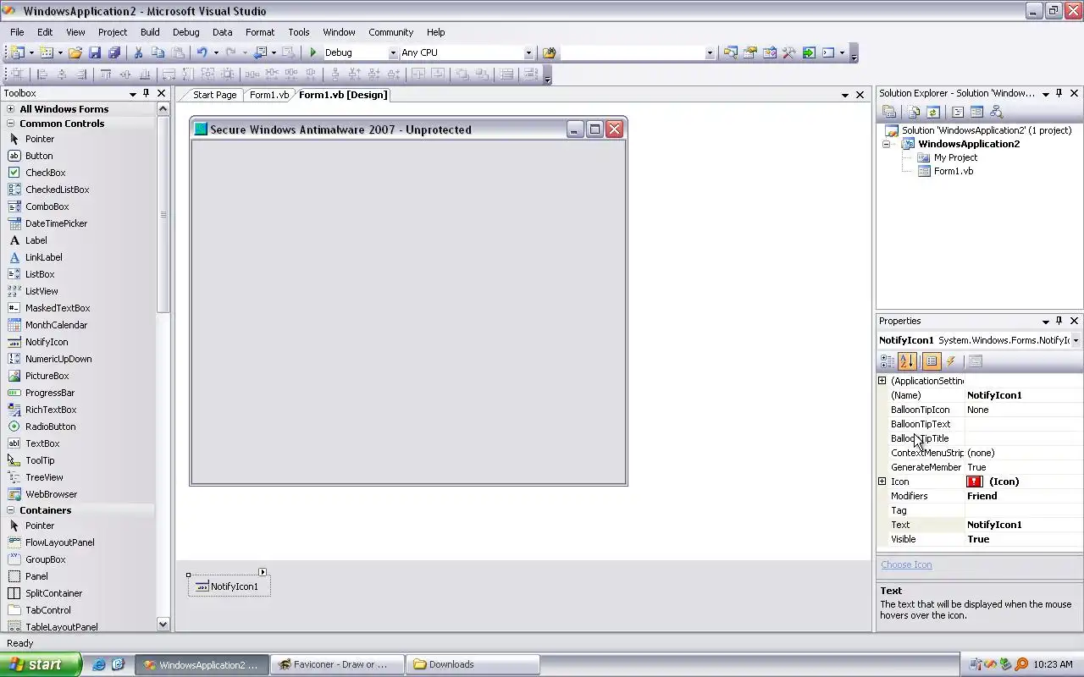
Task: Open the Debug configuration dropdown
Action: click(x=392, y=52)
